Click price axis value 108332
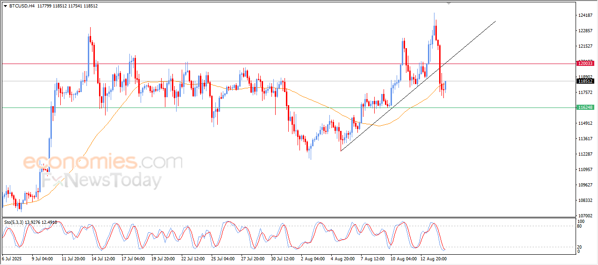The width and height of the screenshot is (598, 265). pos(585,201)
